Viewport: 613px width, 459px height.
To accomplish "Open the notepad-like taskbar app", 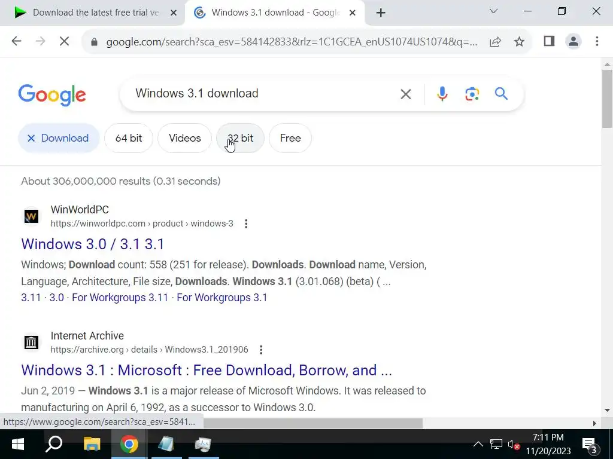I will (x=166, y=444).
